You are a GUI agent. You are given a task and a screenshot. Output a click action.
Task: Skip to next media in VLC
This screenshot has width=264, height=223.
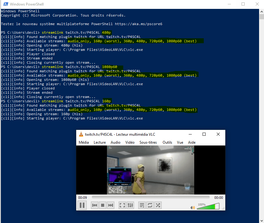(x=111, y=205)
